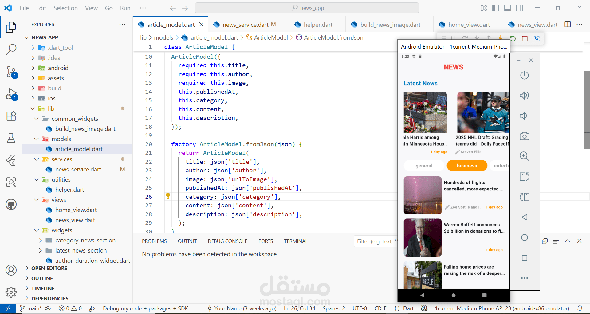Click emulator volume up button
The height and width of the screenshot is (314, 590).
coord(524,96)
